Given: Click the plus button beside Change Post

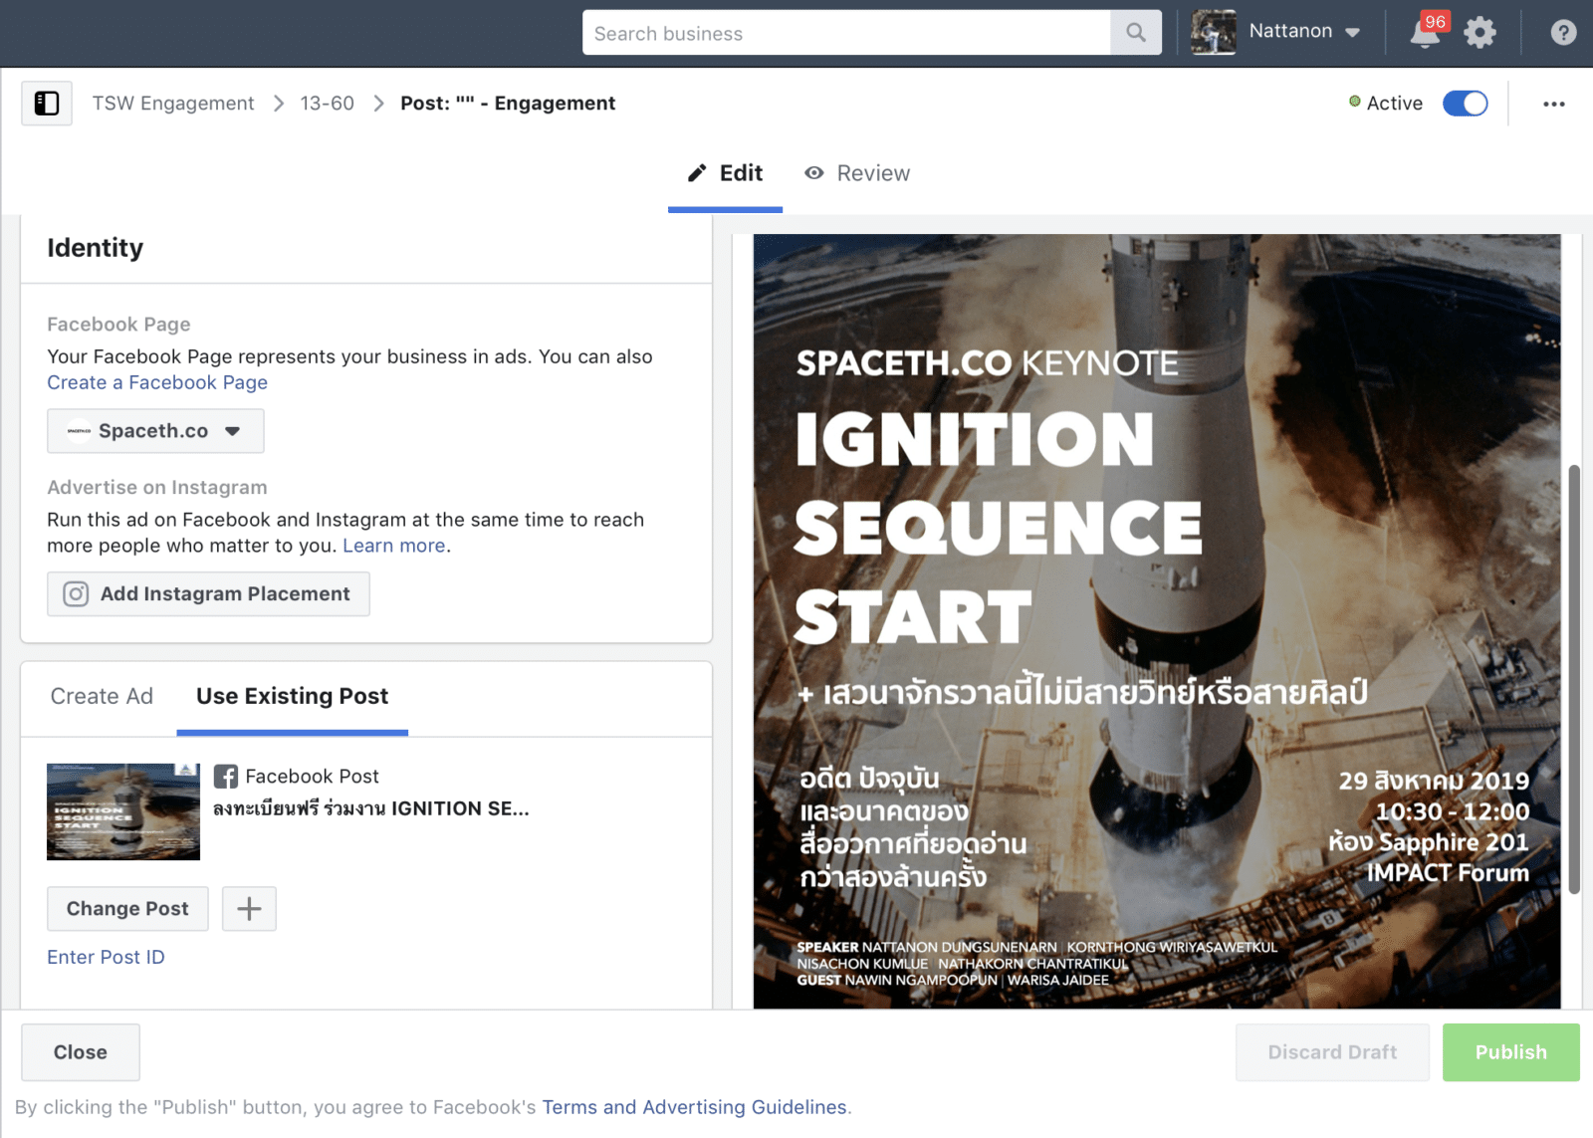Looking at the screenshot, I should [x=249, y=908].
